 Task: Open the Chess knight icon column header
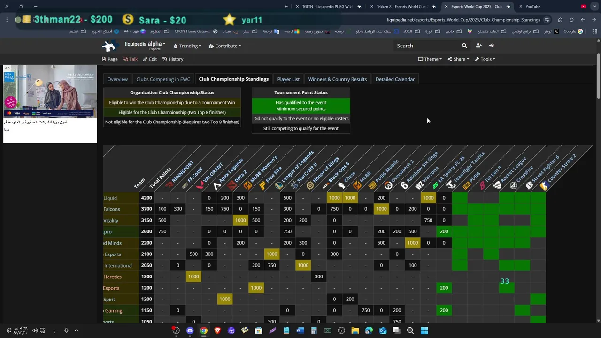(341, 186)
